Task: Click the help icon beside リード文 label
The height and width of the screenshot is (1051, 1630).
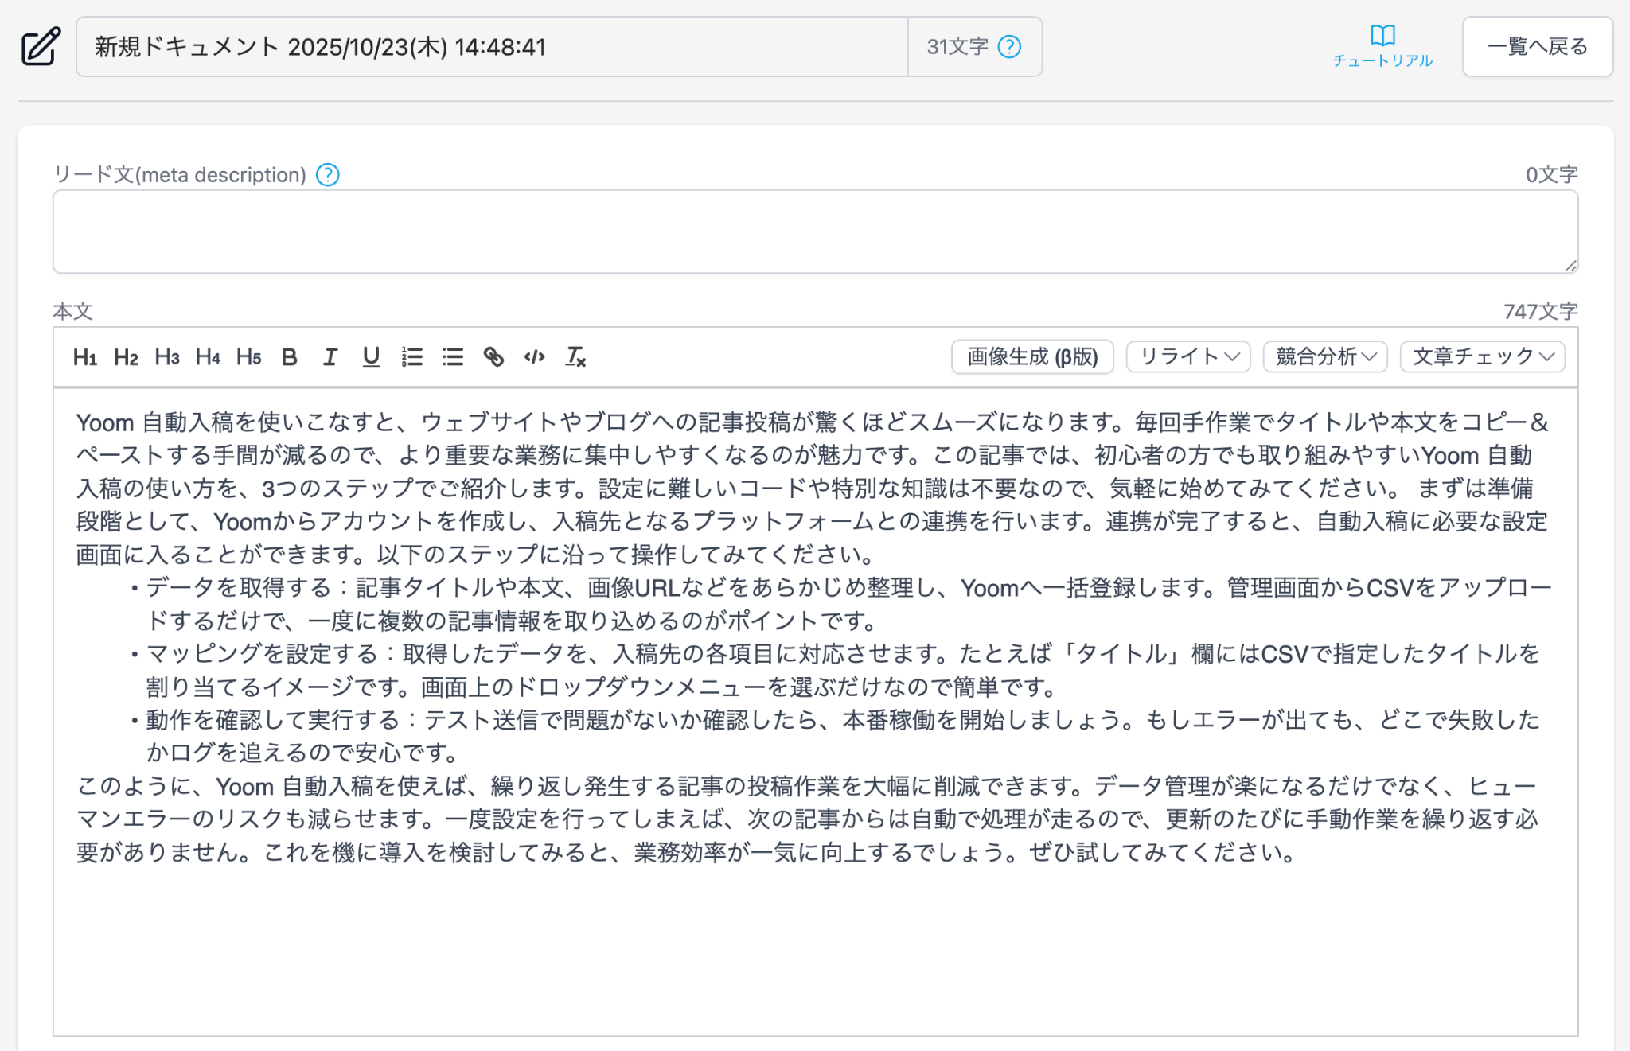Action: pyautogui.click(x=328, y=175)
